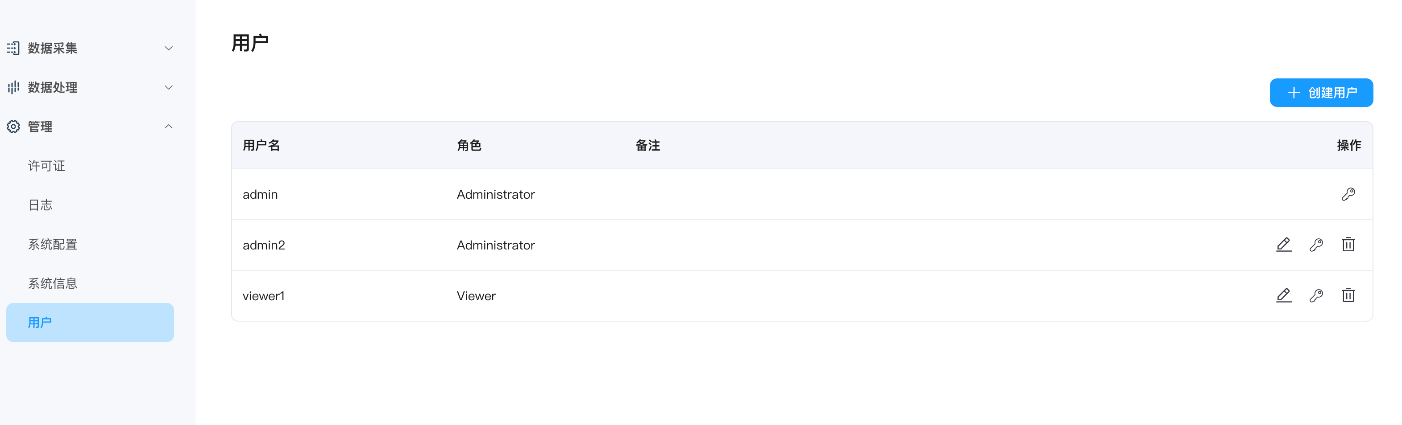Open the 许可证 menu item

click(x=47, y=166)
